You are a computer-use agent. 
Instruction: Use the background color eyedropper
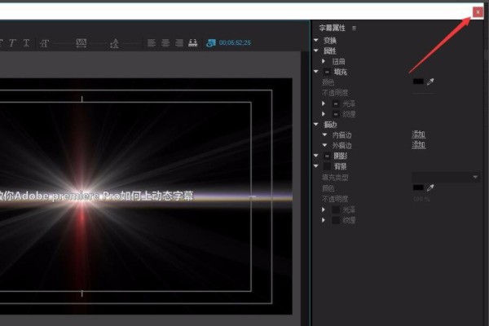tap(430, 187)
